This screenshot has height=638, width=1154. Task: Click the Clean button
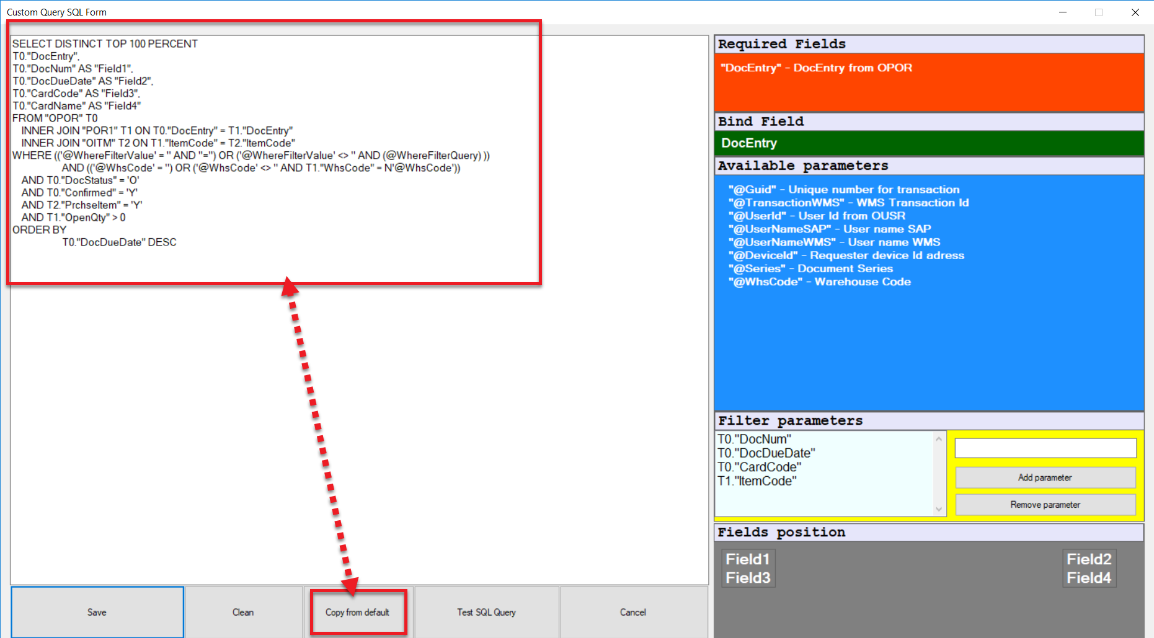point(243,612)
